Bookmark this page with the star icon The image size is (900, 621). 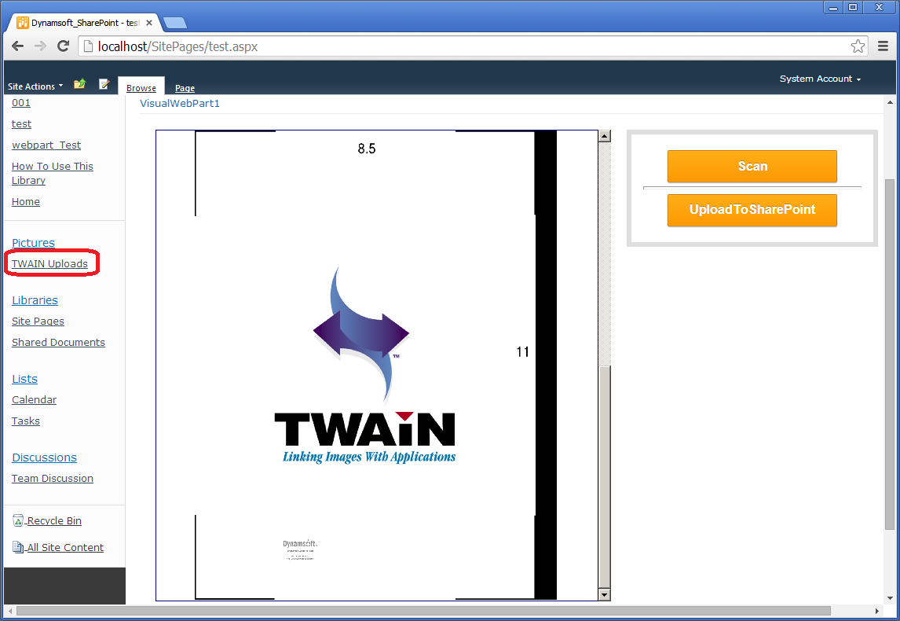coord(858,46)
